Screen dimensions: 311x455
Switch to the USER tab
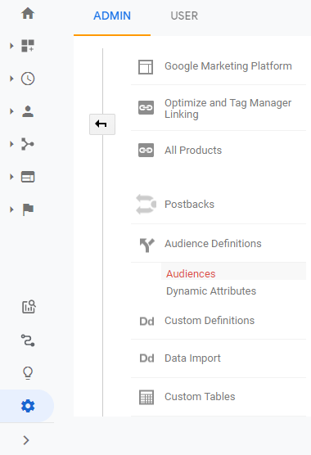[x=184, y=16]
